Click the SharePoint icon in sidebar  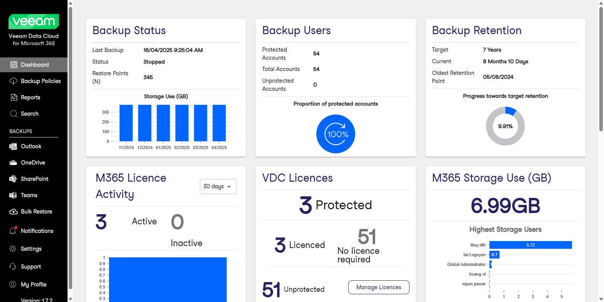coord(14,179)
